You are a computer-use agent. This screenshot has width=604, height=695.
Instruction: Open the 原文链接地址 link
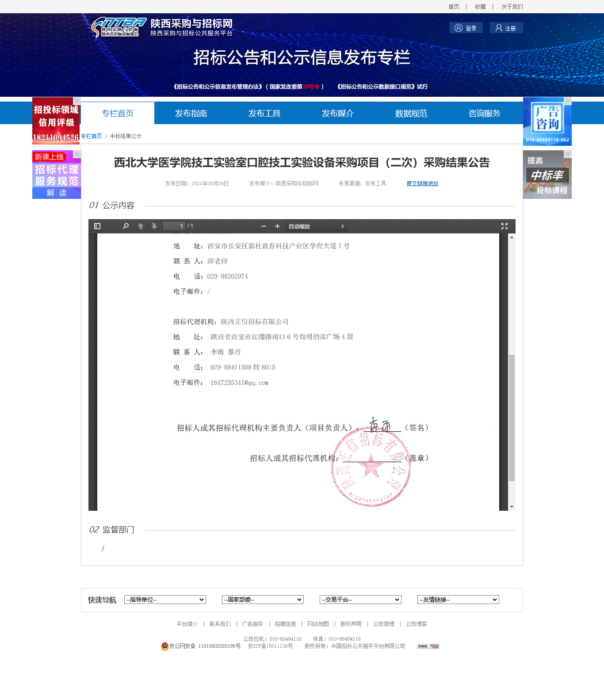(422, 183)
